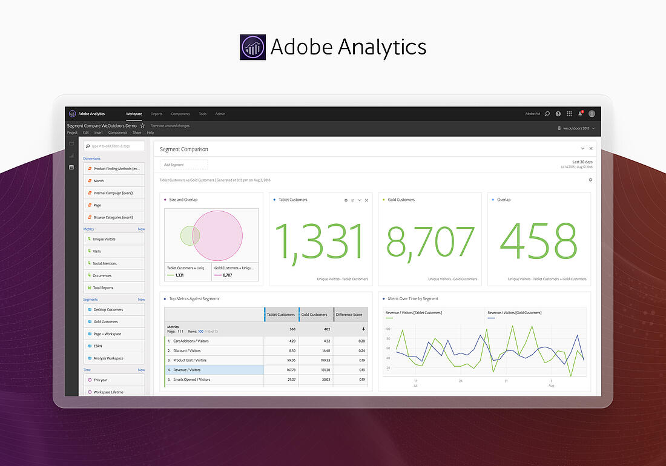
Task: Select the Revenue / Visitors table row
Action: pos(266,370)
